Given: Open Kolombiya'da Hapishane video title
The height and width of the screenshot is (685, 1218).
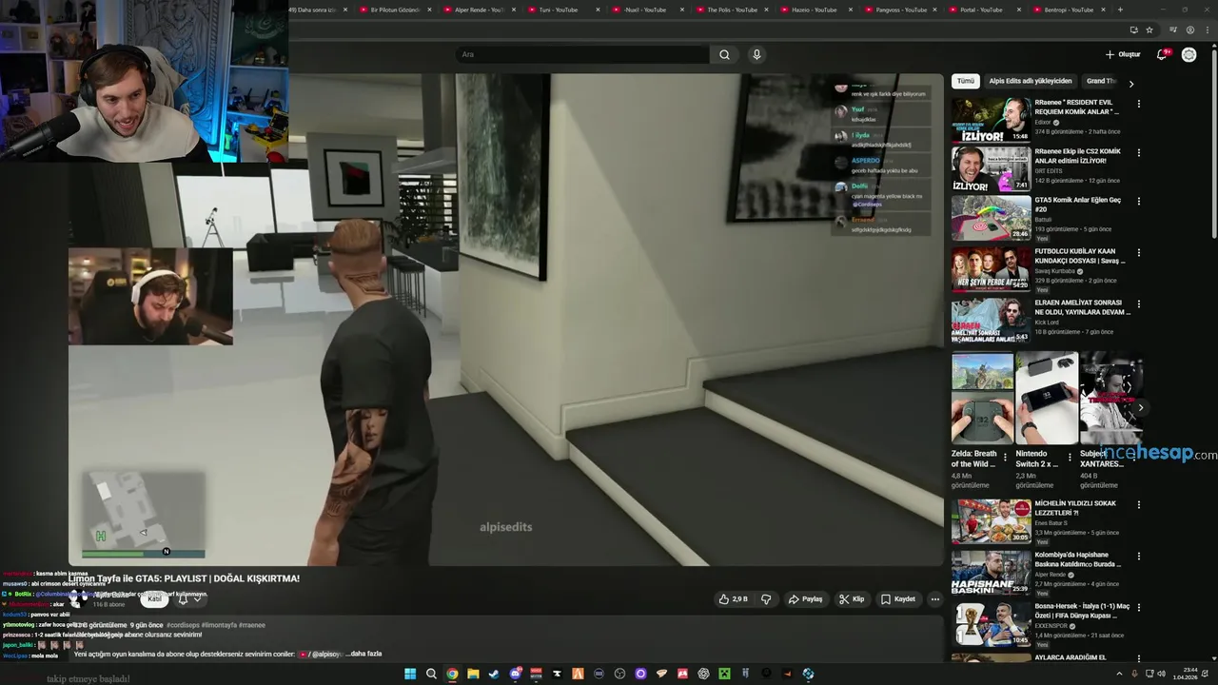Looking at the screenshot, I should 1080,558.
